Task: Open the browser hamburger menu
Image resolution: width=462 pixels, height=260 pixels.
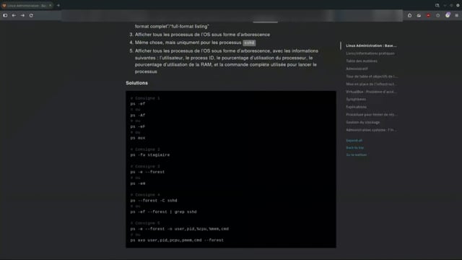Action: point(457,15)
